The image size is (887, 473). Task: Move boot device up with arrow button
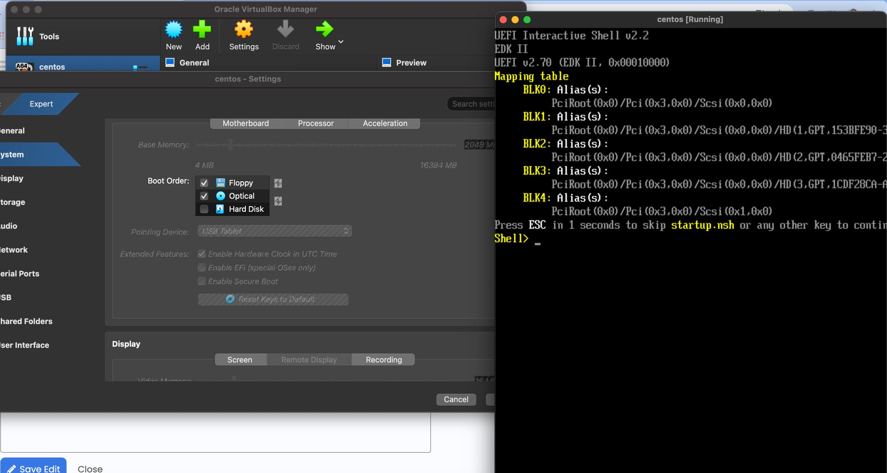click(278, 183)
